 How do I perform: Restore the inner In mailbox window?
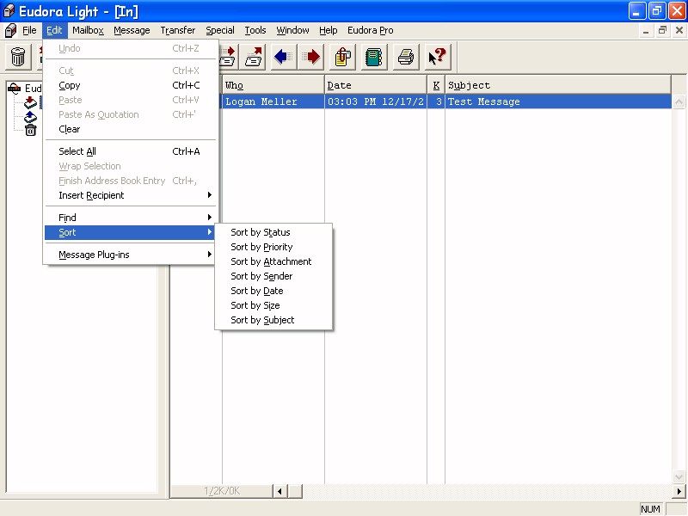(x=662, y=30)
